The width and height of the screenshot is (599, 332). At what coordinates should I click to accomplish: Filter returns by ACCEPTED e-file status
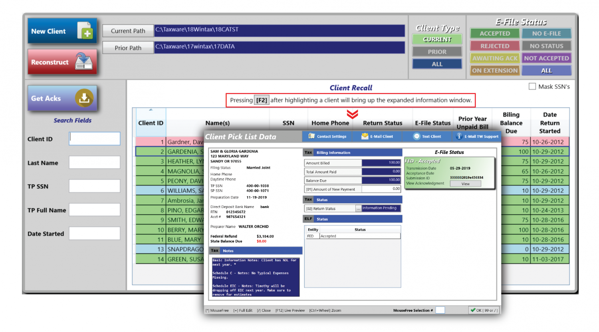(x=495, y=33)
